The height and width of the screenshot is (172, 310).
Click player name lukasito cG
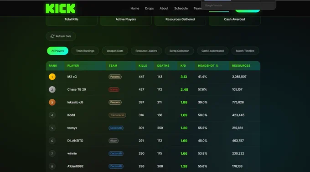(x=75, y=102)
